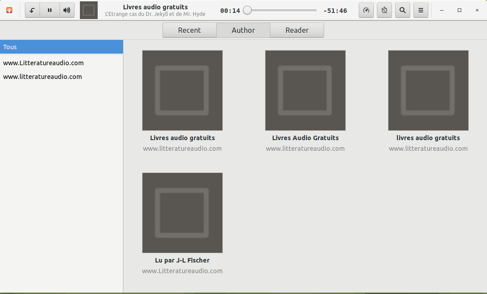Click the 'Lu par J-L Fischer' title text
487x294 pixels.
coord(182,260)
